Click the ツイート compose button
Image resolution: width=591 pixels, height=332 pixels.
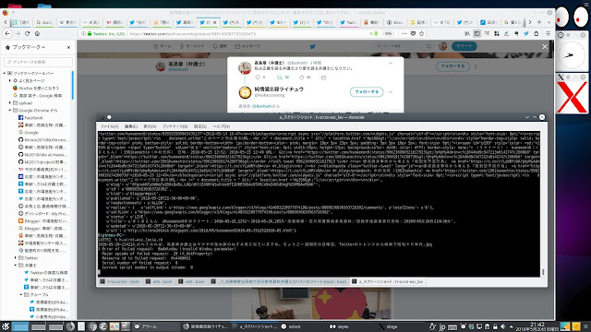(464, 46)
